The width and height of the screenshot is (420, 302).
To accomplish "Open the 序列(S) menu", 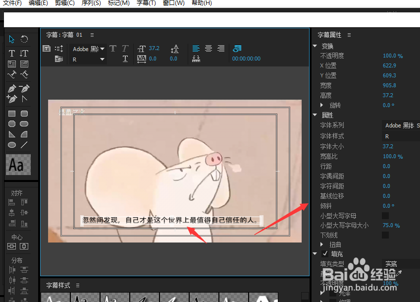I will [x=91, y=3].
